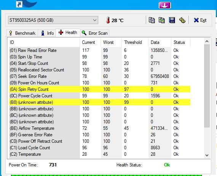This screenshot has height=176, width=217.
Task: Select the (01) Raw Read Error Rate row
Action: (x=100, y=50)
